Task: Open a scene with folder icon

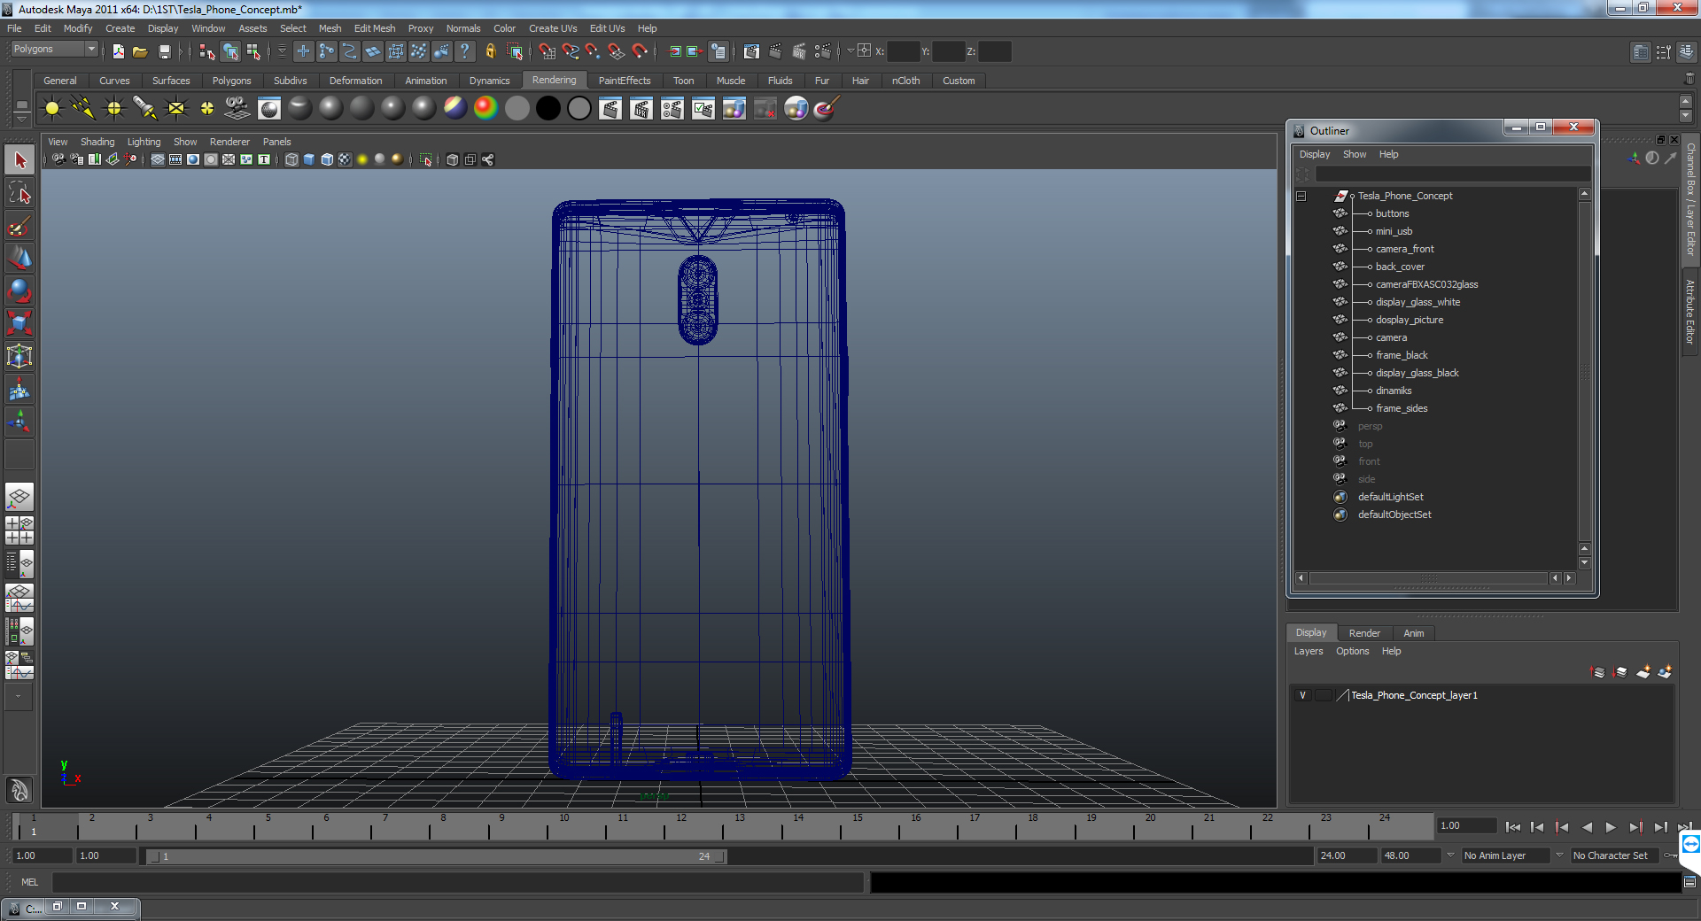Action: 140,51
